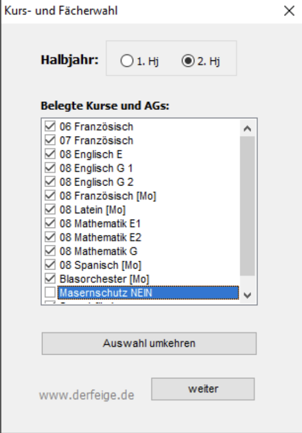Image resolution: width=302 pixels, height=433 pixels.
Task: Uncheck 08 Spanisch [Mo] entry
Action: click(50, 264)
